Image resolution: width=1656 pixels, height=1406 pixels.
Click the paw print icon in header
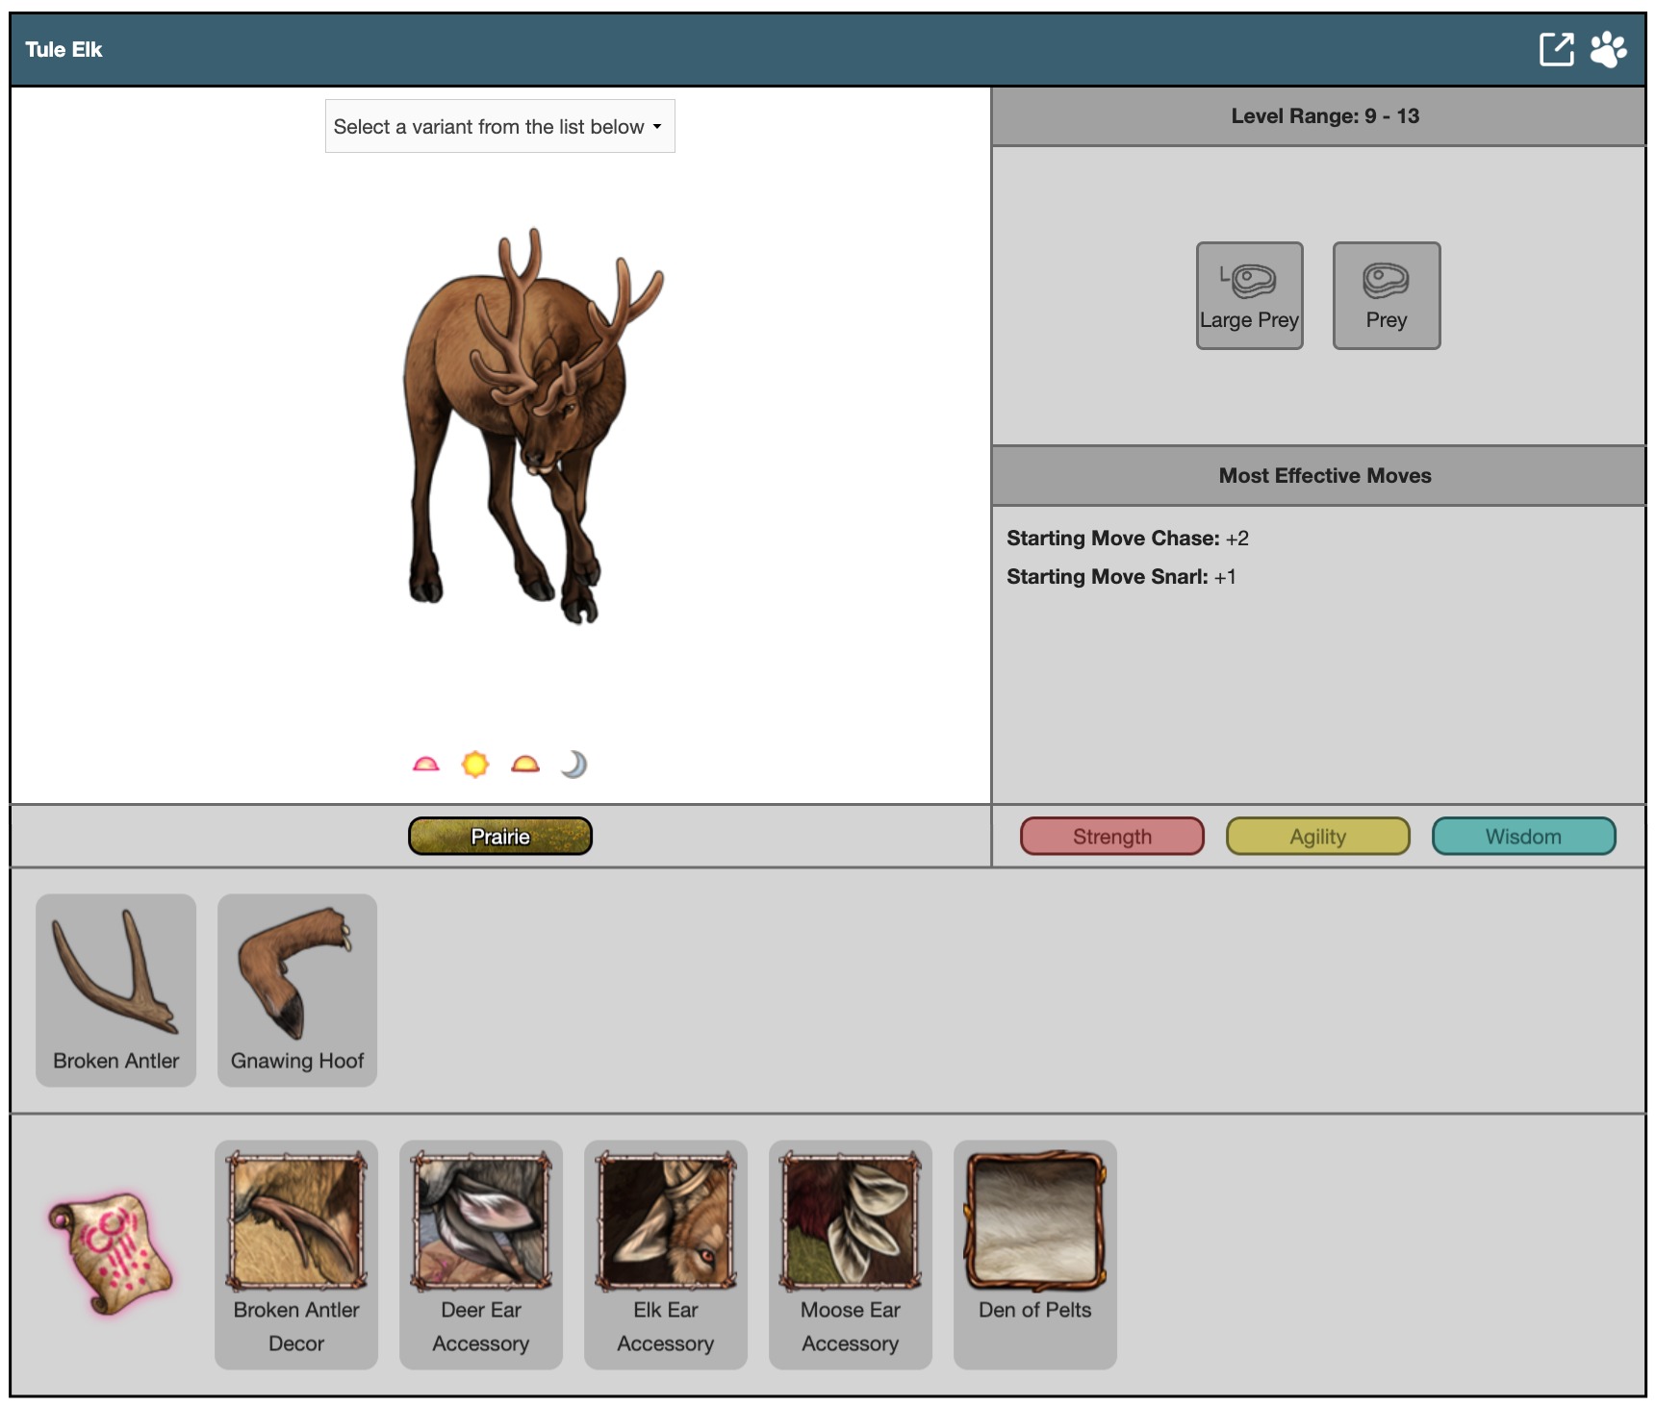pos(1608,49)
